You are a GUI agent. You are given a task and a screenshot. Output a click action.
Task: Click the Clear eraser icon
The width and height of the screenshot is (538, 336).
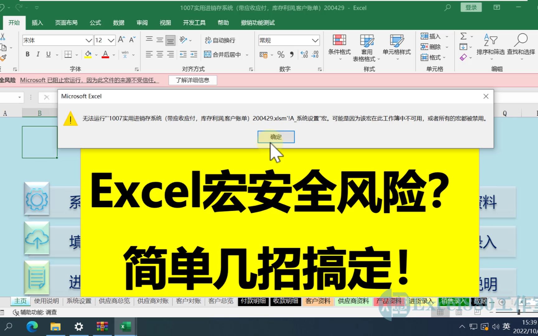click(463, 58)
